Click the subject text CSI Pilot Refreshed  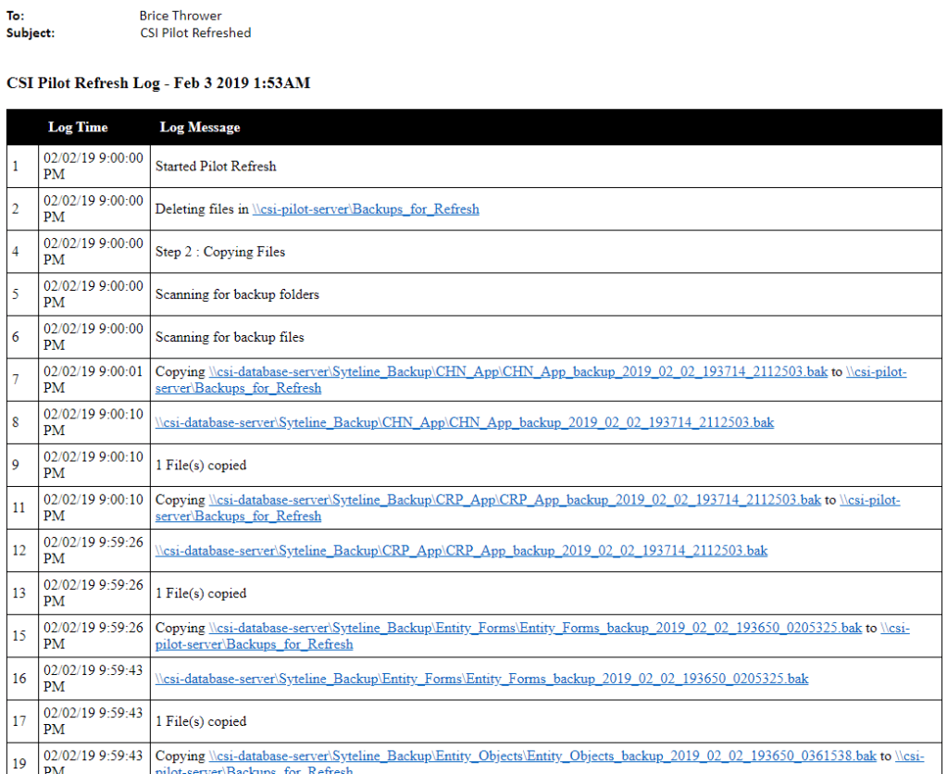(x=195, y=32)
